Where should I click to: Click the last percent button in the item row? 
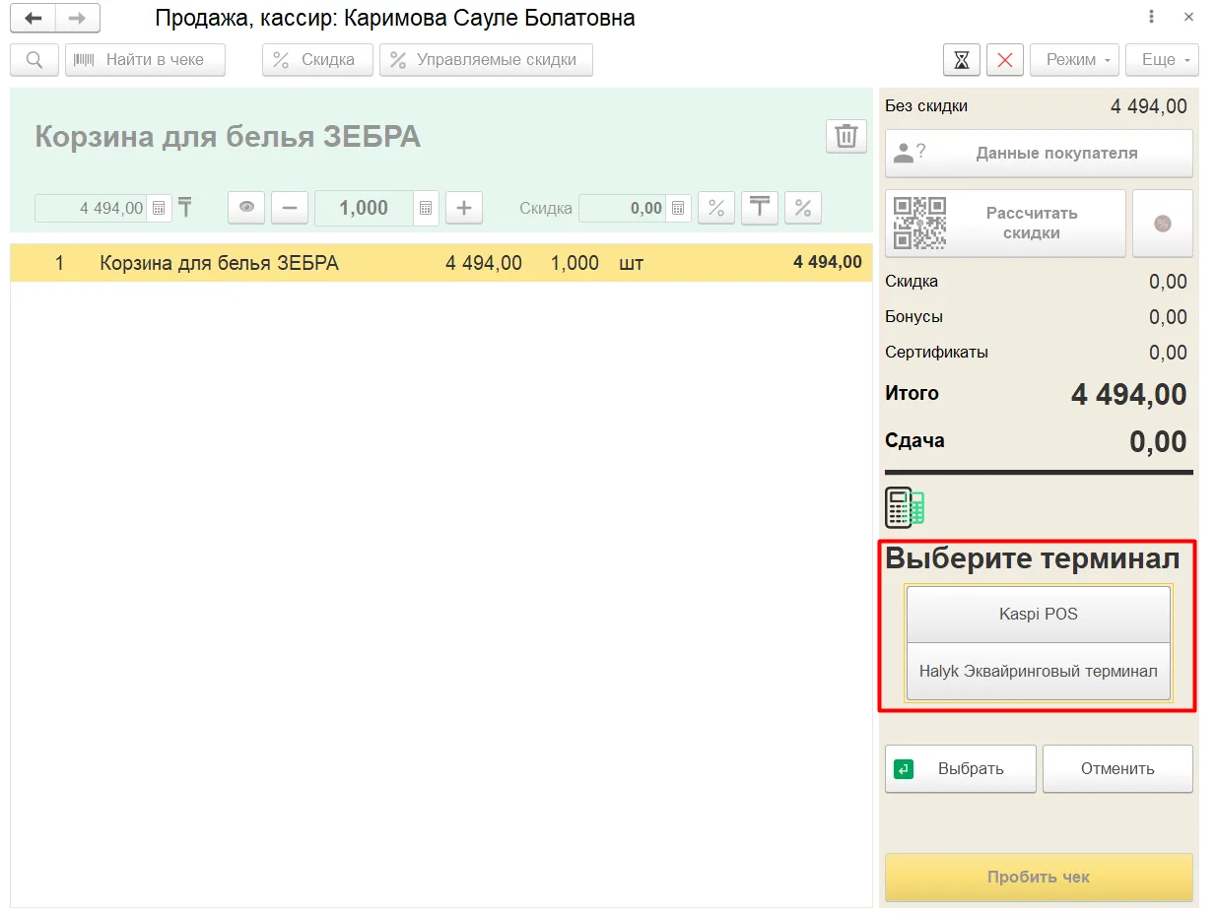[x=803, y=208]
